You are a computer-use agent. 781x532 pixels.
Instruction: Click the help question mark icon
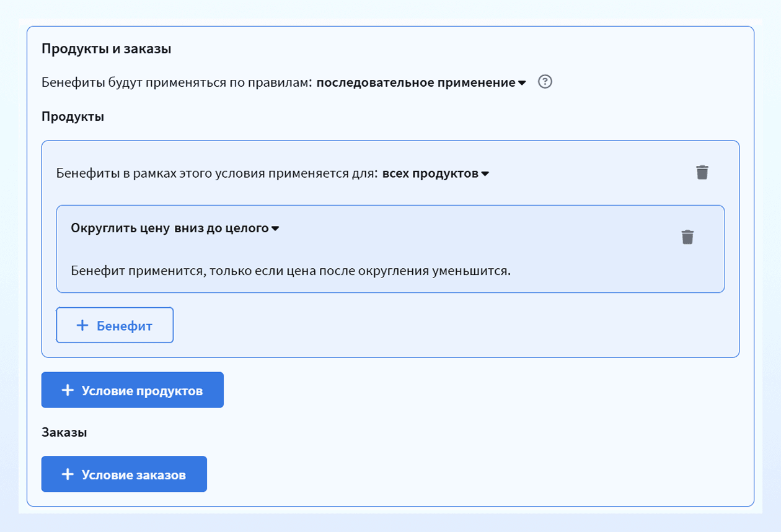(x=545, y=82)
